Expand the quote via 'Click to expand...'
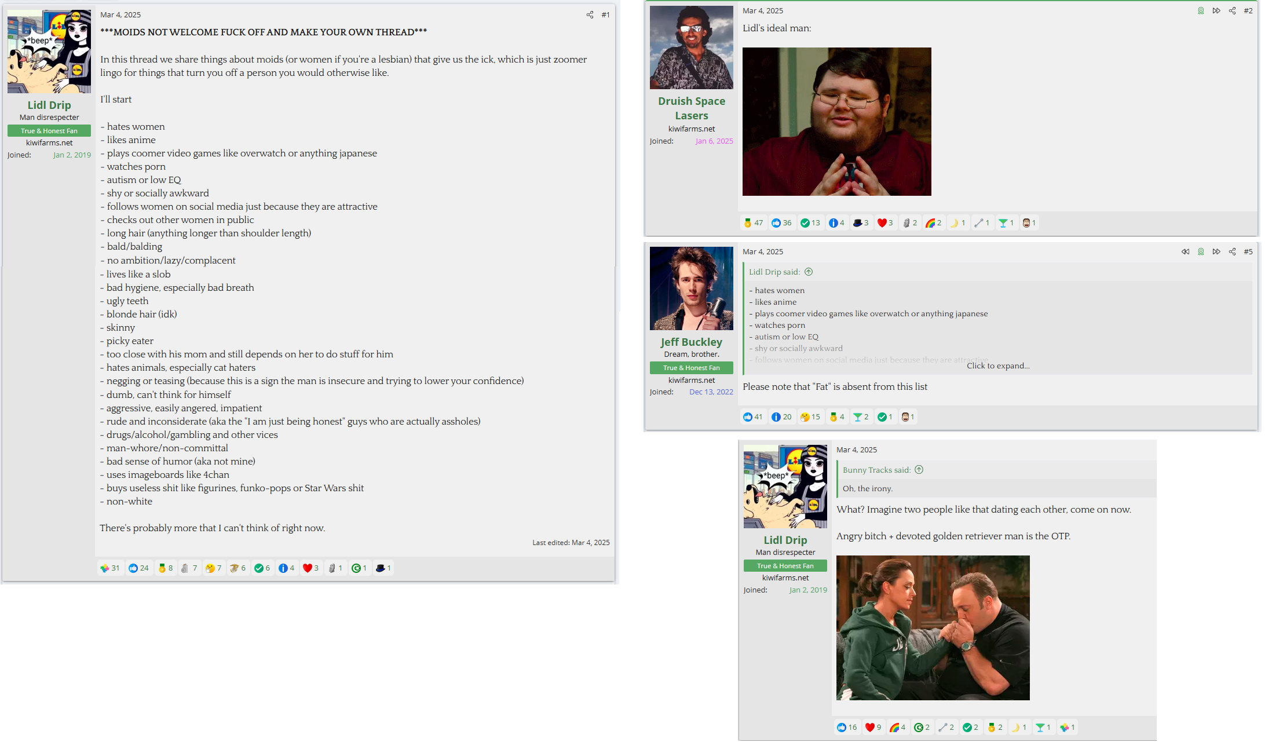The width and height of the screenshot is (1272, 753). tap(997, 366)
